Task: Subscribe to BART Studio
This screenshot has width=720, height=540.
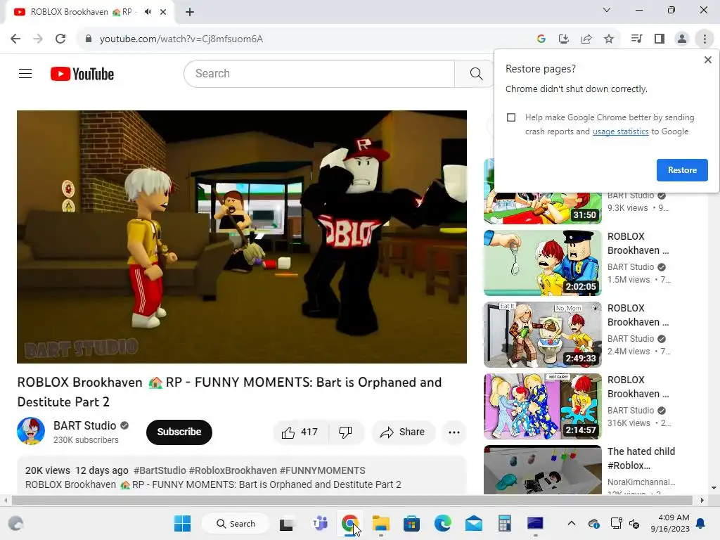Action: click(179, 432)
